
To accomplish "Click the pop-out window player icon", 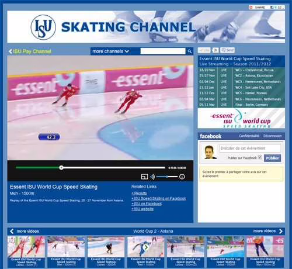I will click(144, 177).
